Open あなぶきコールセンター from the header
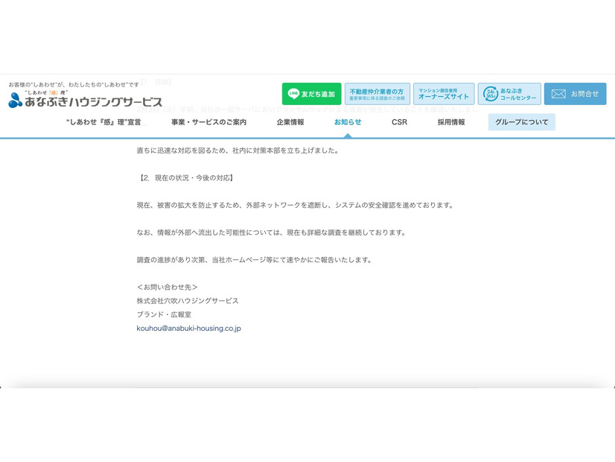The image size is (615, 462). tap(509, 93)
